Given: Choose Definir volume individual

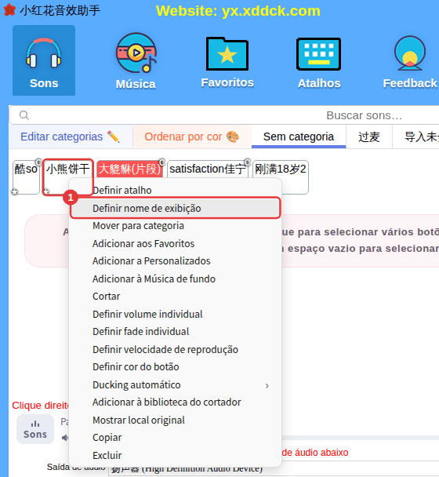Looking at the screenshot, I should point(176,315).
